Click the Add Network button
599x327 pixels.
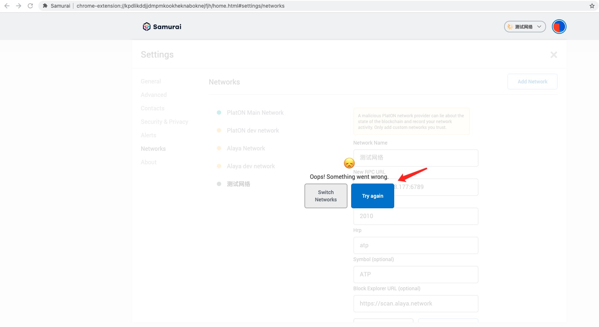point(532,82)
